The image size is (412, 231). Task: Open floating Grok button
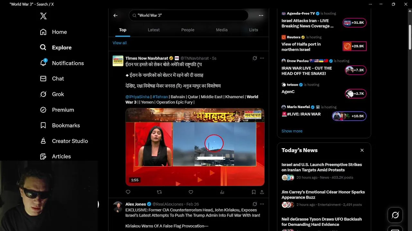pyautogui.click(x=395, y=215)
